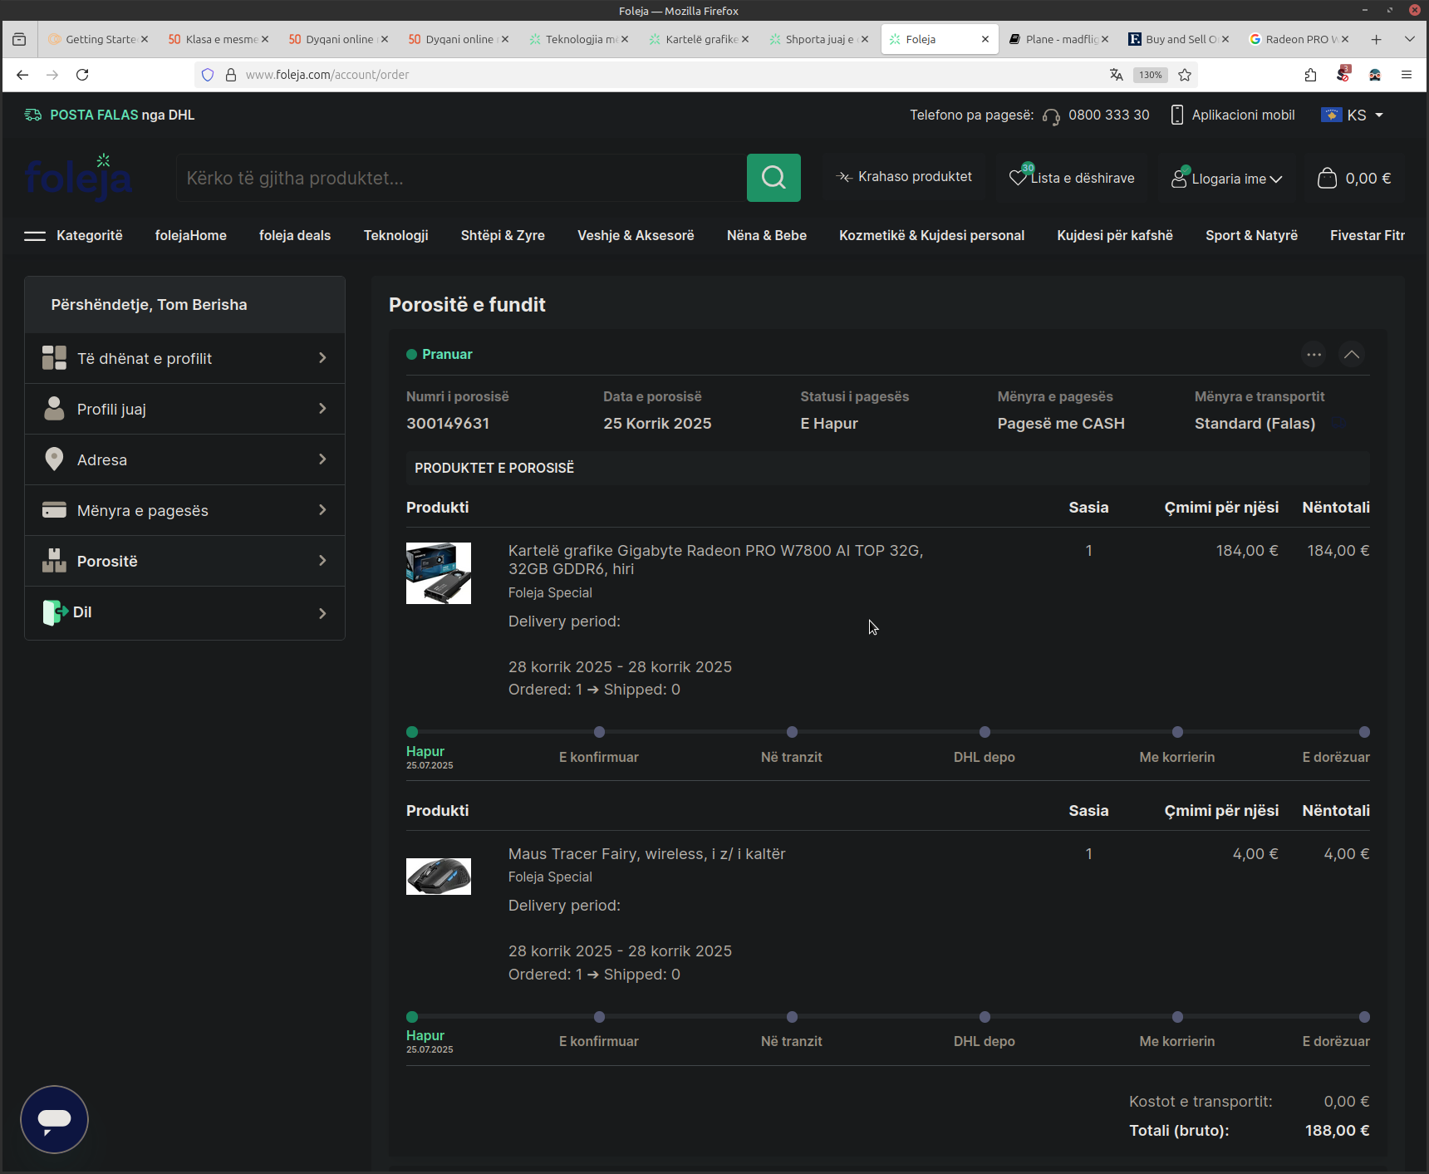
Task: Open foleja deals menu item
Action: [295, 236]
